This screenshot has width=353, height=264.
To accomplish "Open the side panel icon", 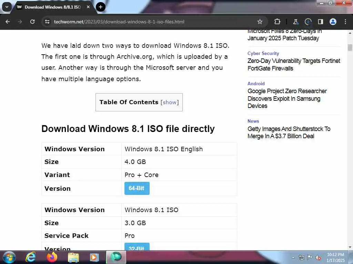I will 320,22.
